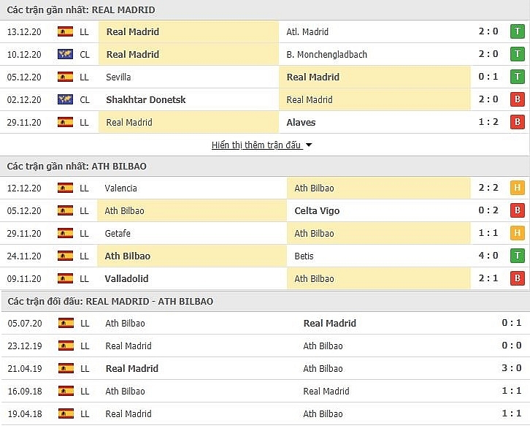Screen dimensions: 530x431
Task: Click the 4 : 0 score of Betis match
Action: [489, 256]
